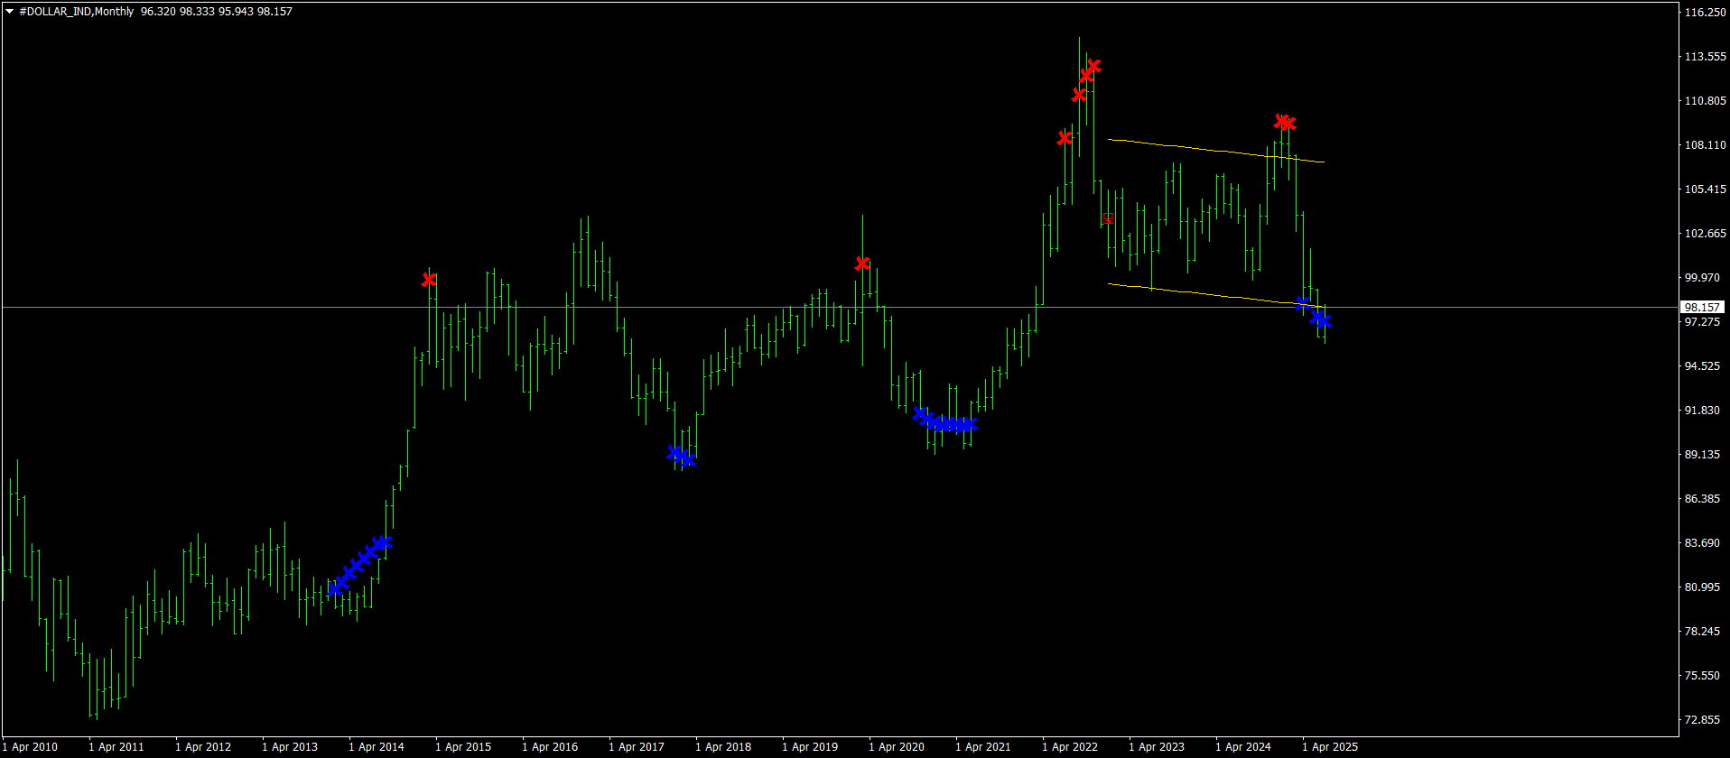Open the chart dropdown arrow beside #DOLLAR_IND

tap(10, 12)
